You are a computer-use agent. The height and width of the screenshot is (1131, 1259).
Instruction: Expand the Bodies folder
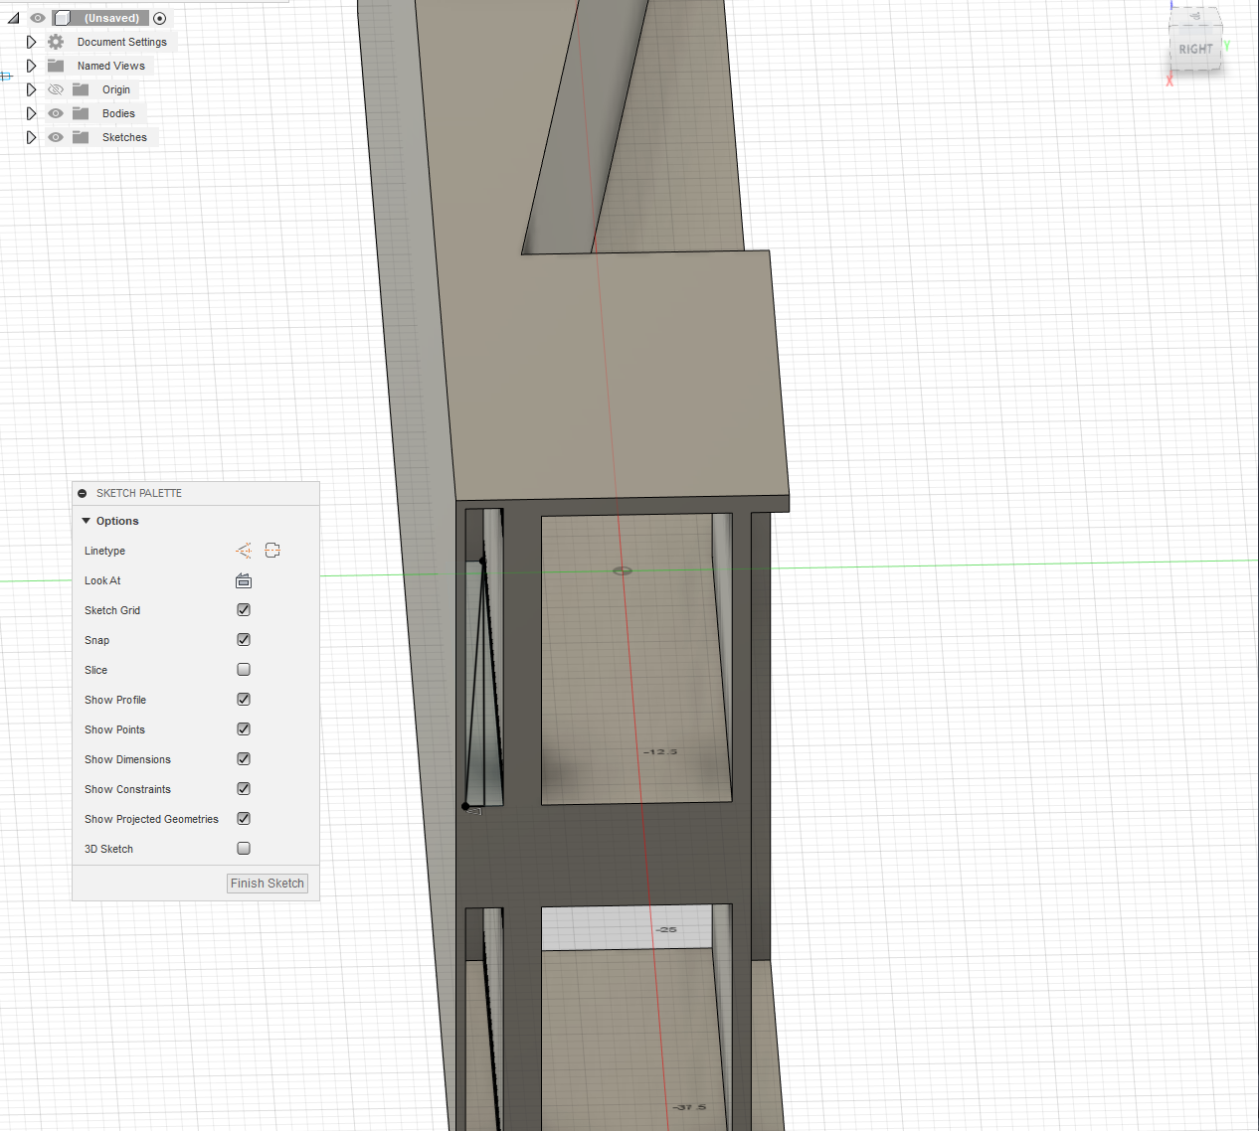(x=31, y=113)
